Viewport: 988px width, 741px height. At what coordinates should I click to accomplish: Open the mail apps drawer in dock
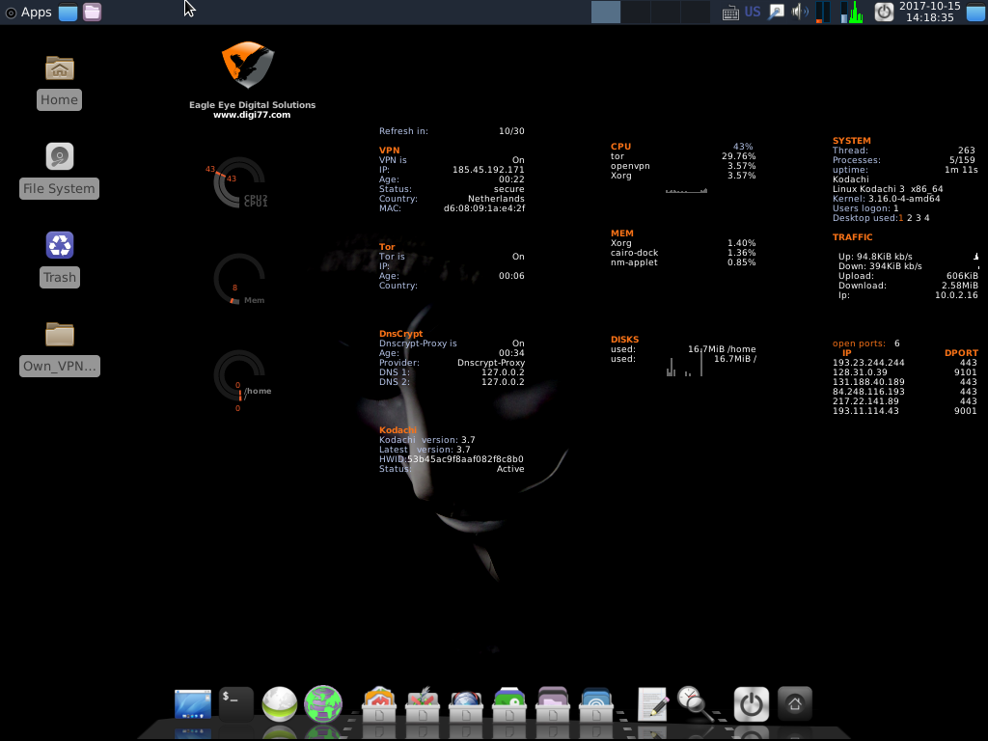click(x=379, y=704)
